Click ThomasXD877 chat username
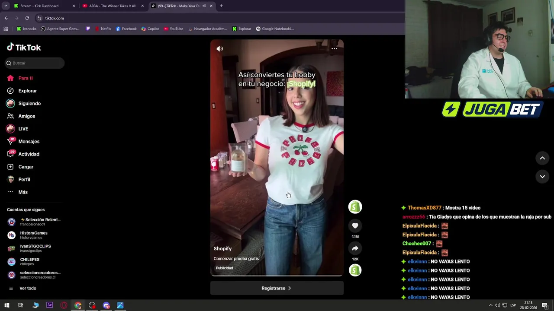This screenshot has width=554, height=311. tap(425, 208)
